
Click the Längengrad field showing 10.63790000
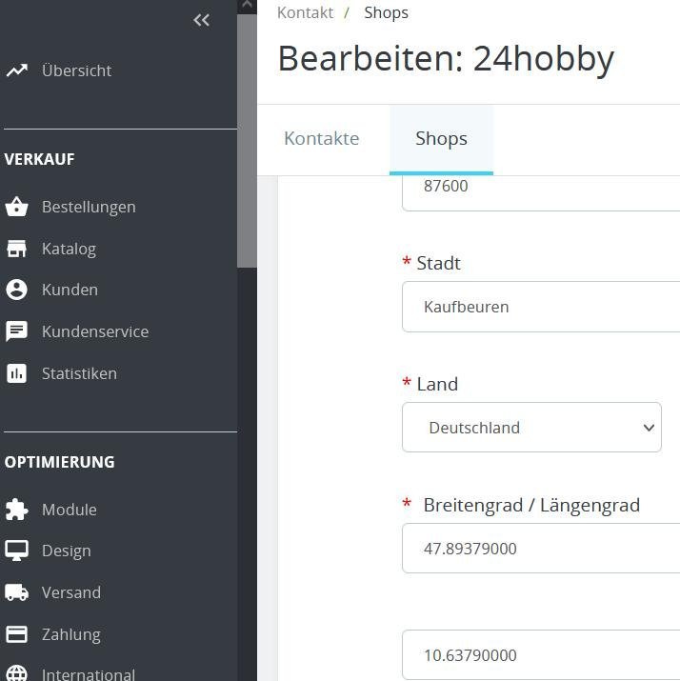coord(541,655)
